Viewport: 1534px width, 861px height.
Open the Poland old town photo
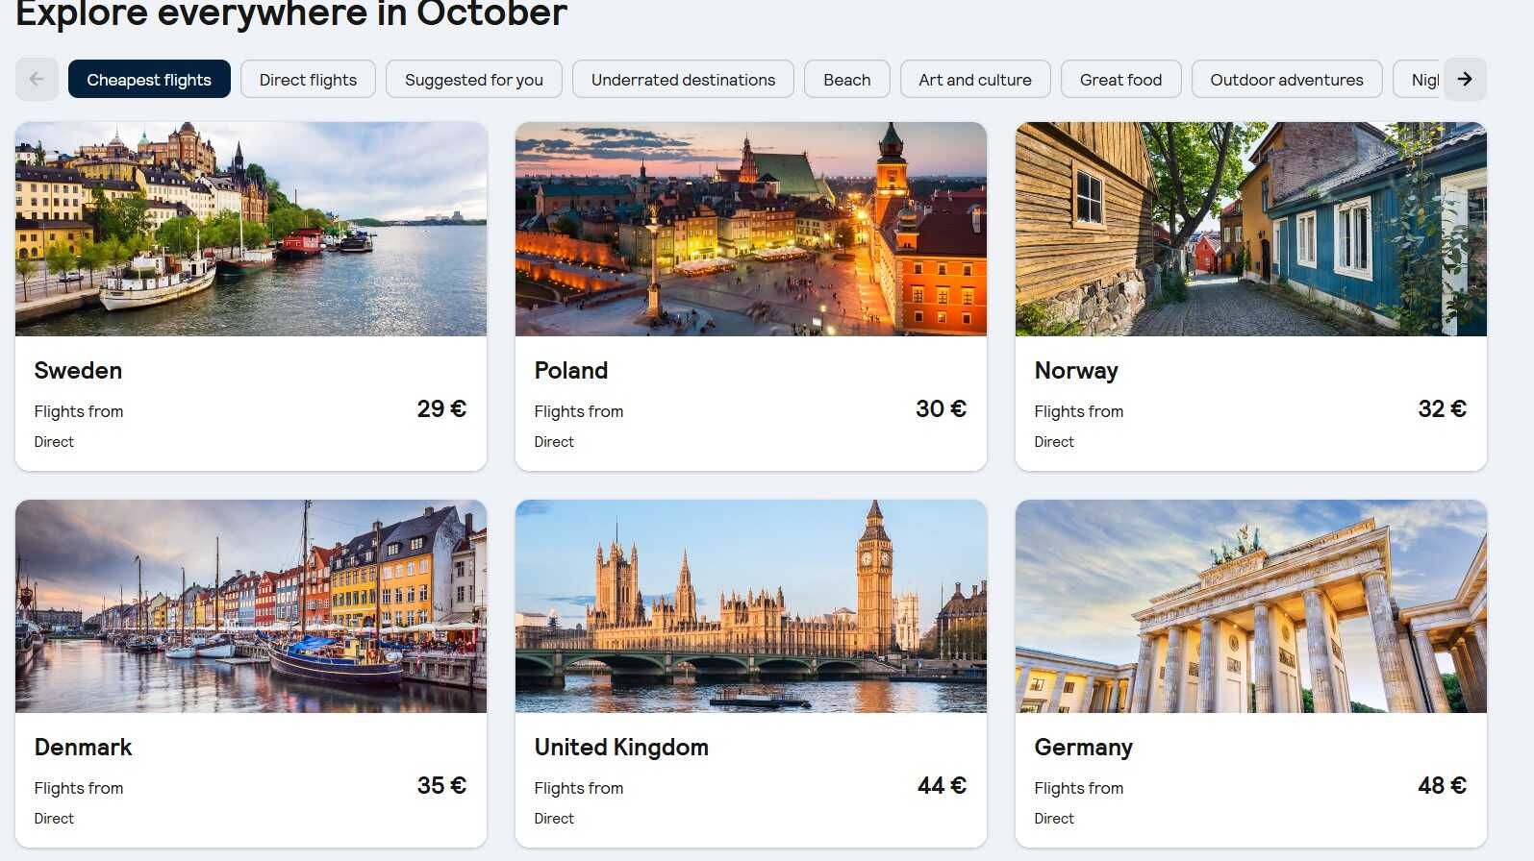click(751, 229)
